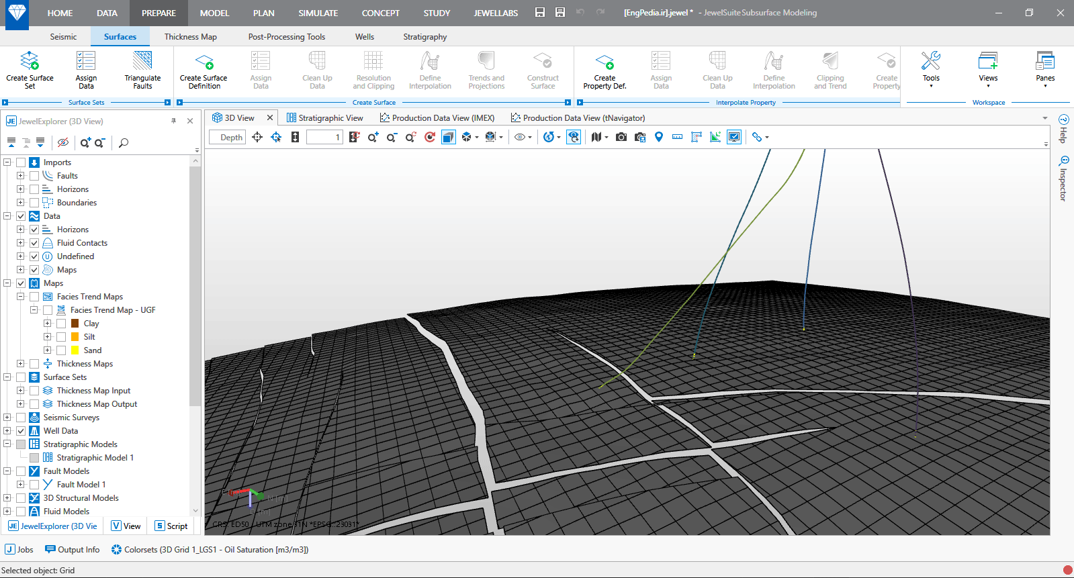Open the Inspector side panel

[x=1063, y=179]
